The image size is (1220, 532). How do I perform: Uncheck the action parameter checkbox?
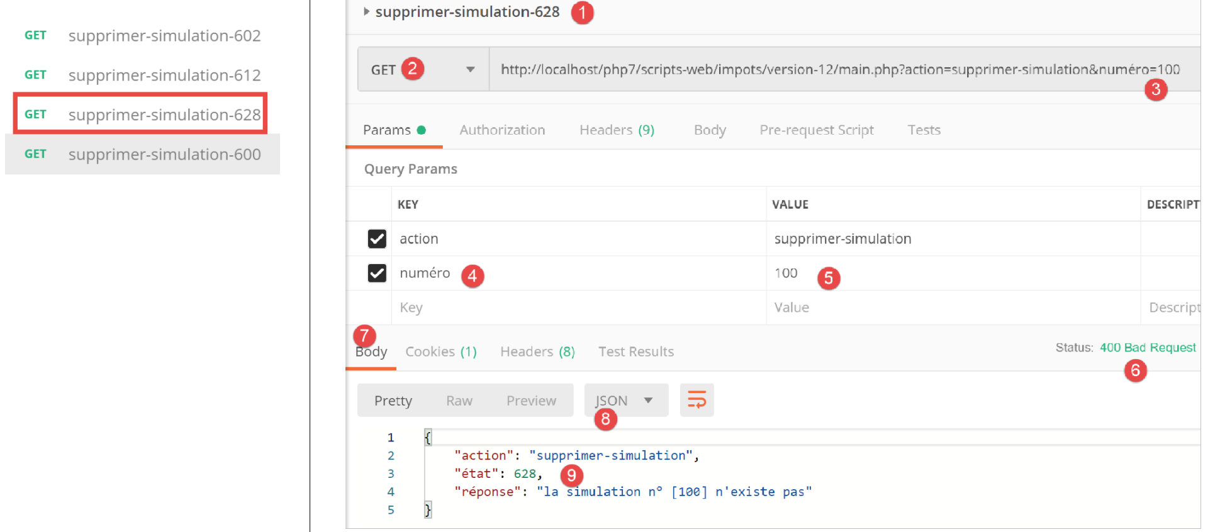[x=377, y=239]
